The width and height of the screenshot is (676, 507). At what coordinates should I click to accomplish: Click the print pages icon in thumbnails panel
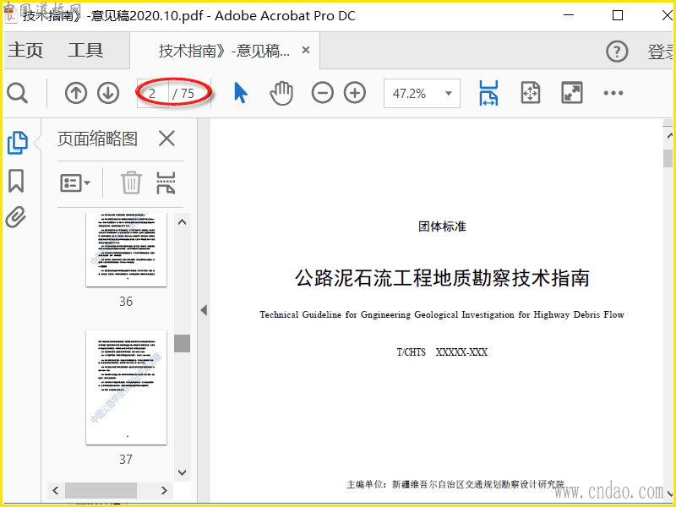click(166, 183)
